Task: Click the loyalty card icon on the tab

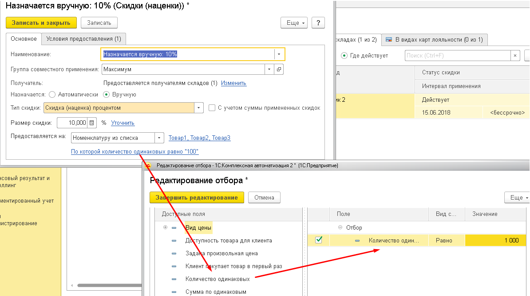Action: (x=389, y=40)
